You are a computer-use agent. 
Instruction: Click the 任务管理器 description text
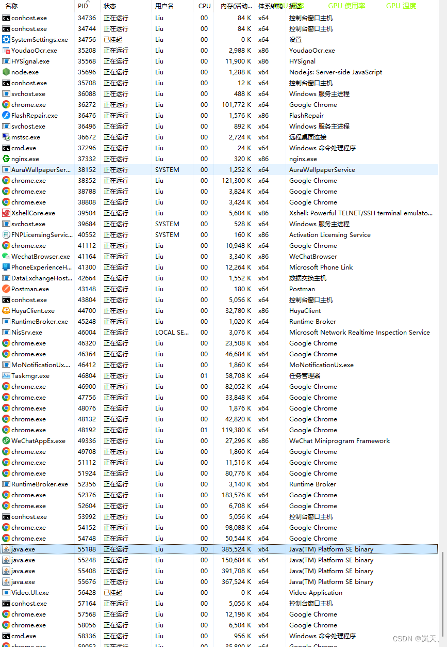(x=305, y=376)
